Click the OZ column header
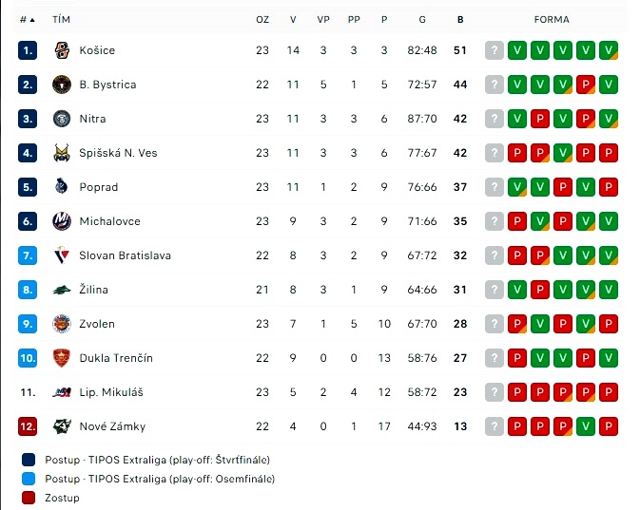Viewport: 640px width, 510px height. coord(262,20)
